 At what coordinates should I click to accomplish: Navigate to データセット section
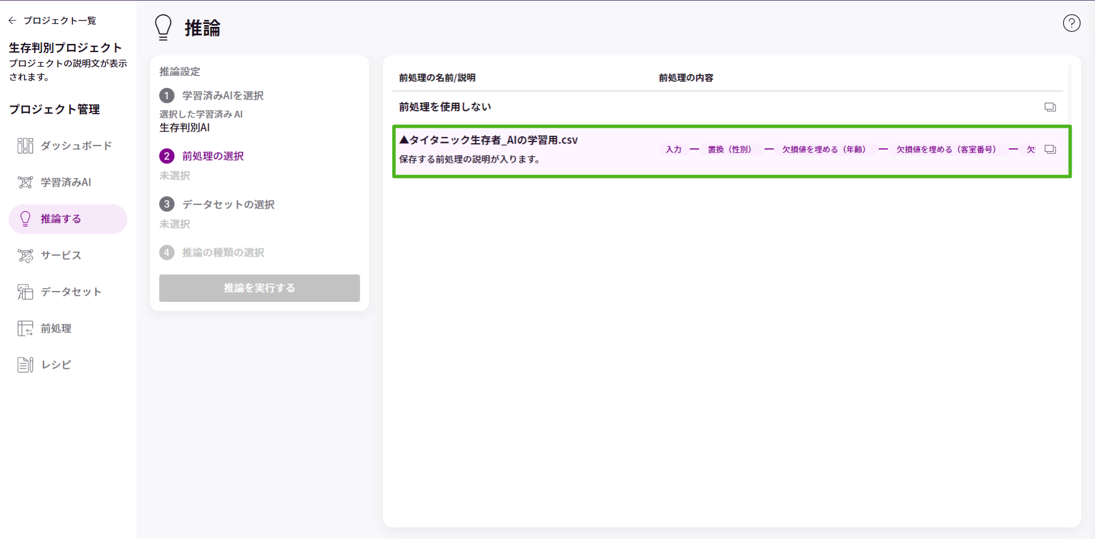[x=71, y=292]
